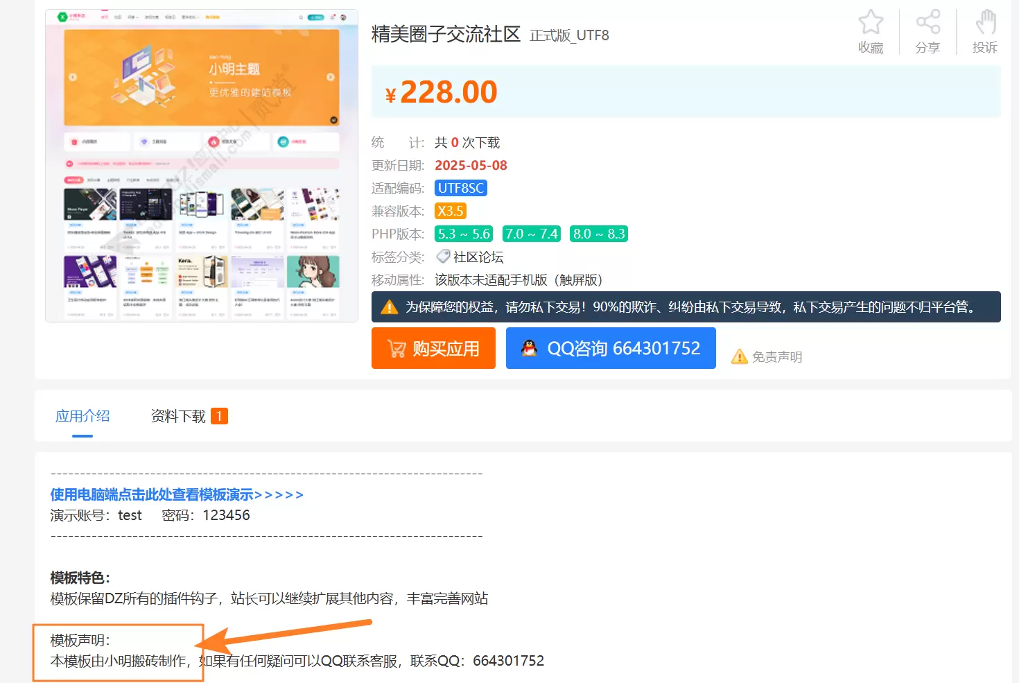Click left arrow on preview carousel
Image resolution: width=1019 pixels, height=683 pixels.
point(73,77)
